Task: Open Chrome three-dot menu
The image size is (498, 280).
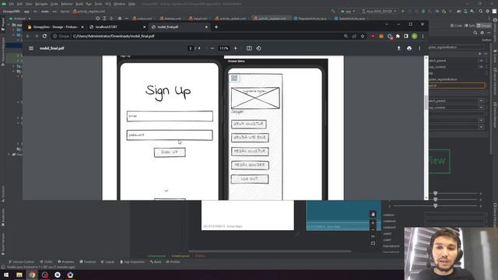Action: (x=423, y=37)
